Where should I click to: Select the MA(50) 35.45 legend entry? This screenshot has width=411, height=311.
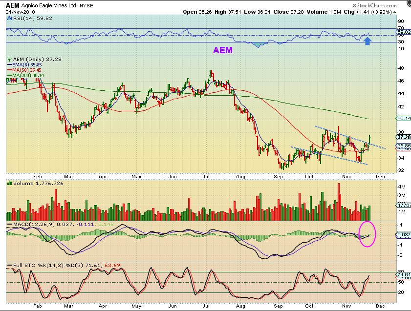(x=24, y=70)
